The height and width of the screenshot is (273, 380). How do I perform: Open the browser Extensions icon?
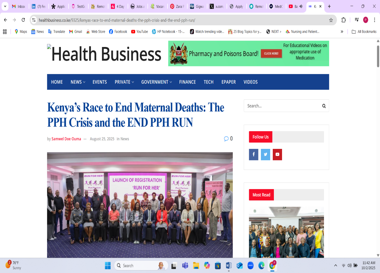click(x=343, y=20)
